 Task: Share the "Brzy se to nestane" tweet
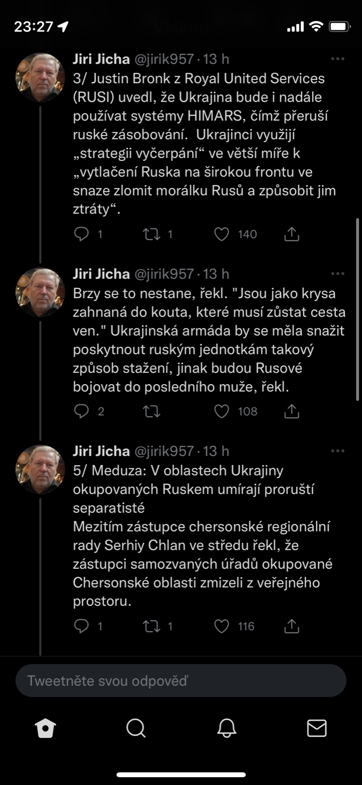[x=292, y=411]
